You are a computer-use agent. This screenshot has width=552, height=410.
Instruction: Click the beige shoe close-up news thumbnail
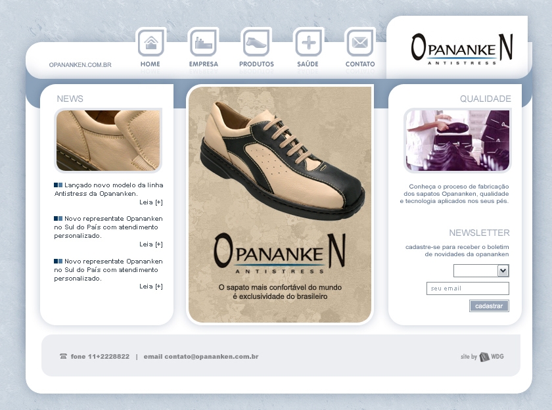point(108,141)
